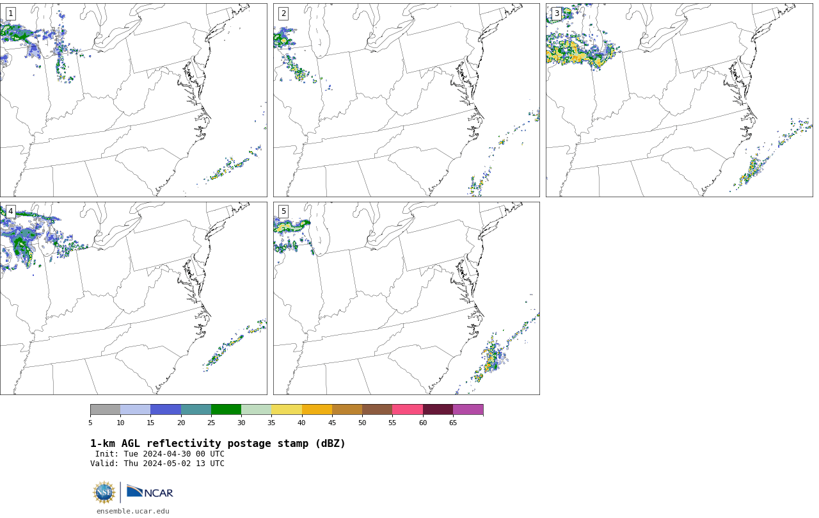Open ensemble member 3 reflectivity map
The height and width of the screenshot is (518, 819).
tap(679, 100)
